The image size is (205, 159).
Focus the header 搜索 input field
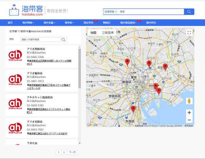click(x=151, y=12)
